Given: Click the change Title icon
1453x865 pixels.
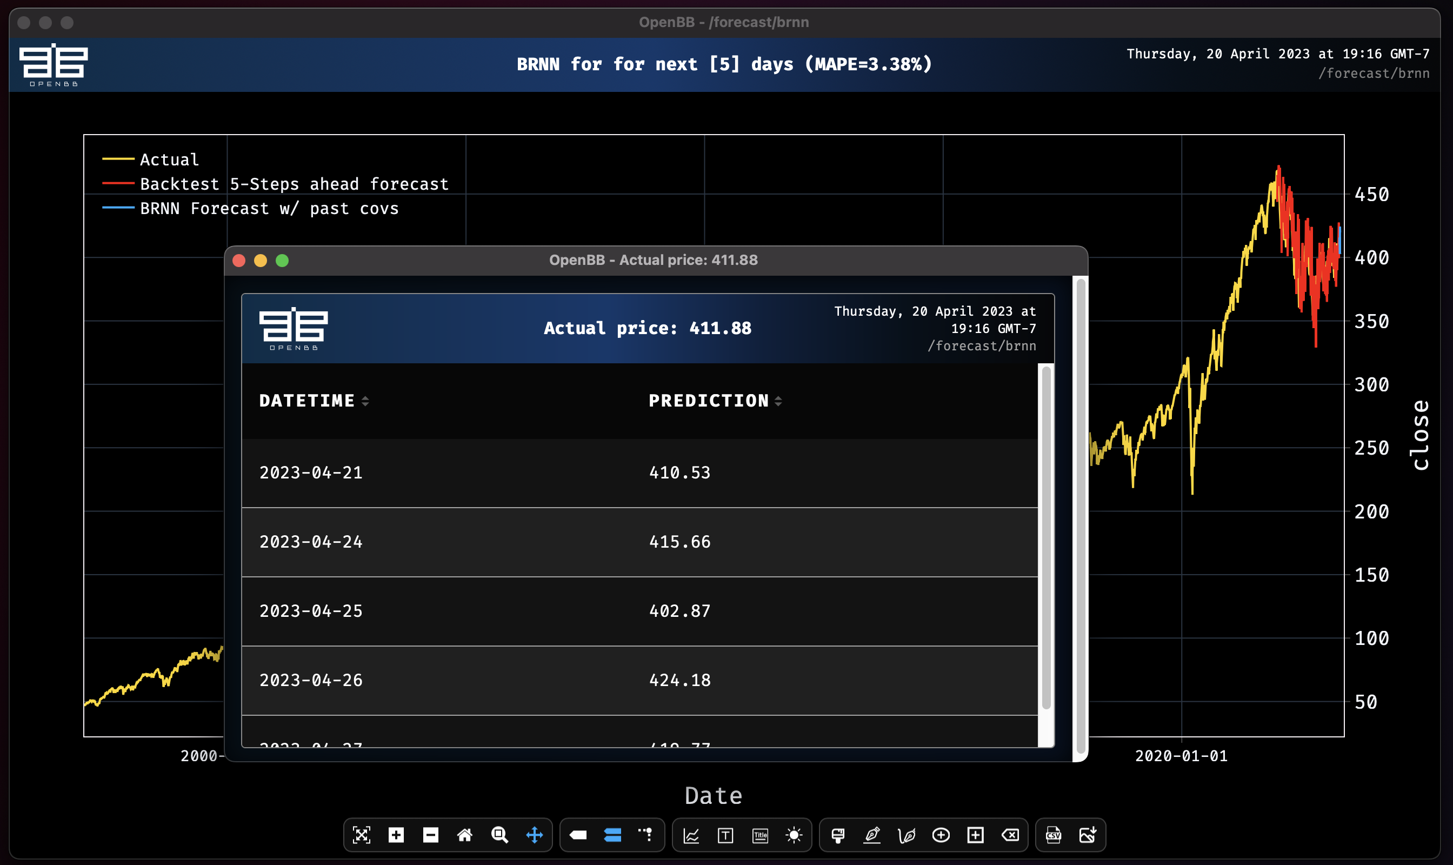Looking at the screenshot, I should pos(761,835).
